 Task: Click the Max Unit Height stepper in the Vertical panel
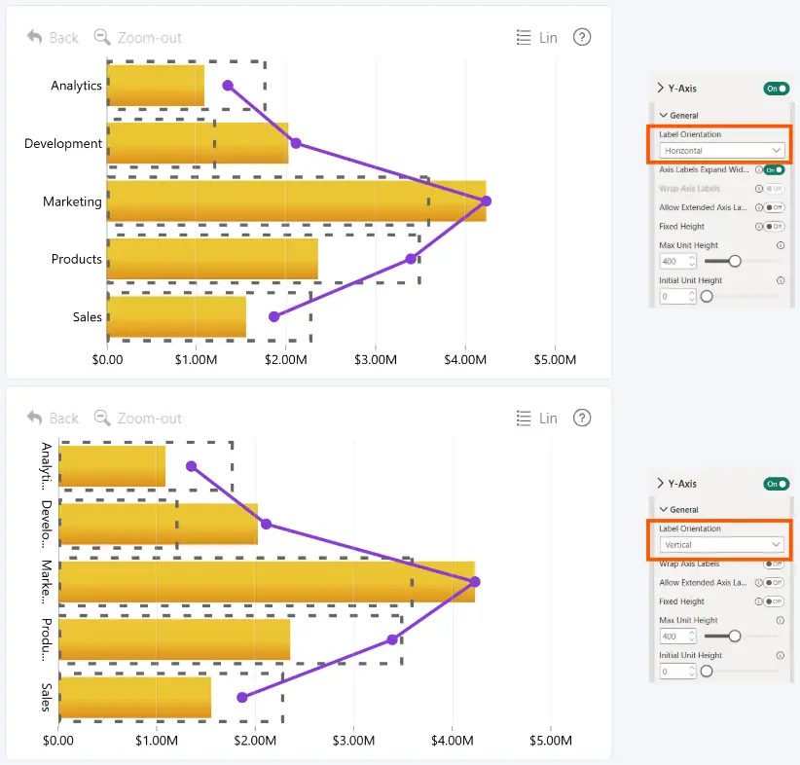[x=692, y=637]
